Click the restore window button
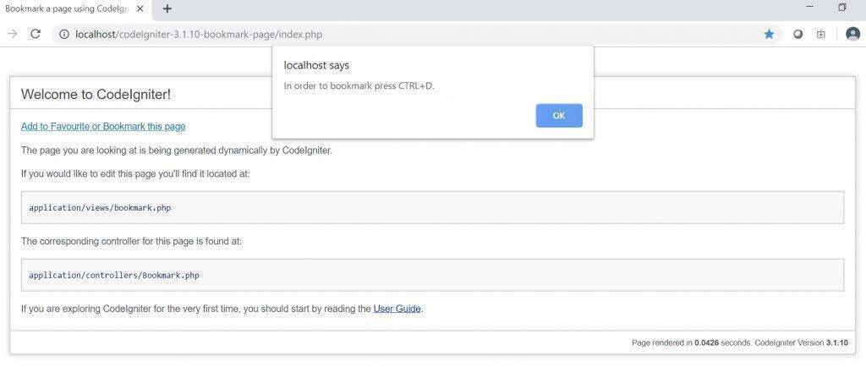Viewport: 866px width, 367px height. (x=842, y=7)
